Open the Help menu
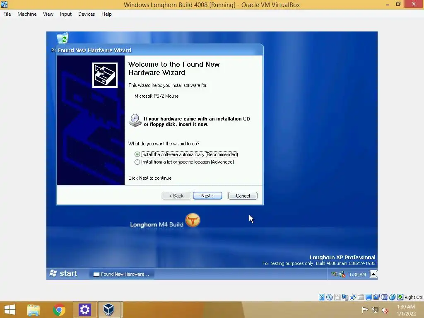Screen dimensions: 424x318 (x=106, y=14)
